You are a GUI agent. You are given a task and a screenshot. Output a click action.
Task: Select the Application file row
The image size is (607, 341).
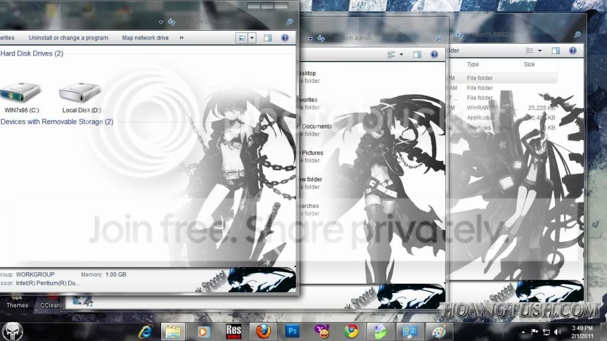(x=503, y=118)
